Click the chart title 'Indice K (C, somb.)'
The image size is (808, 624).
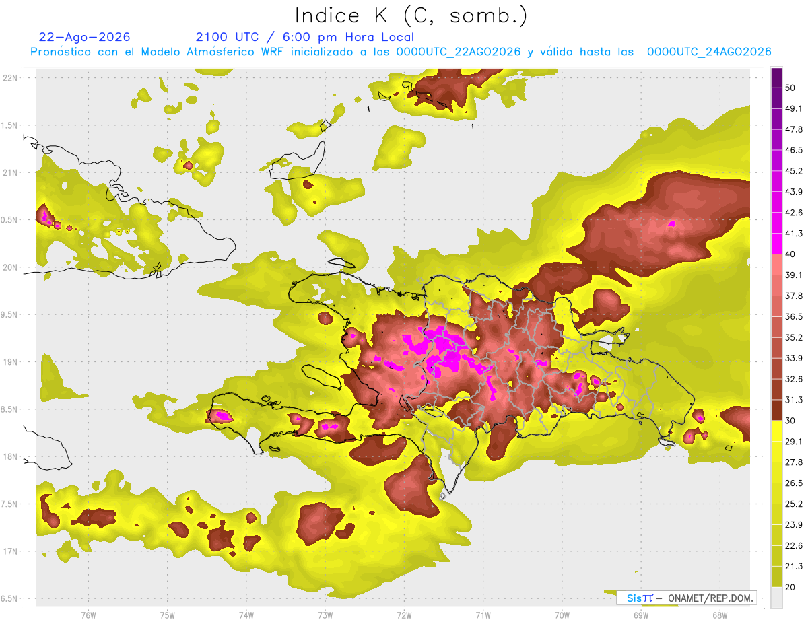(411, 15)
